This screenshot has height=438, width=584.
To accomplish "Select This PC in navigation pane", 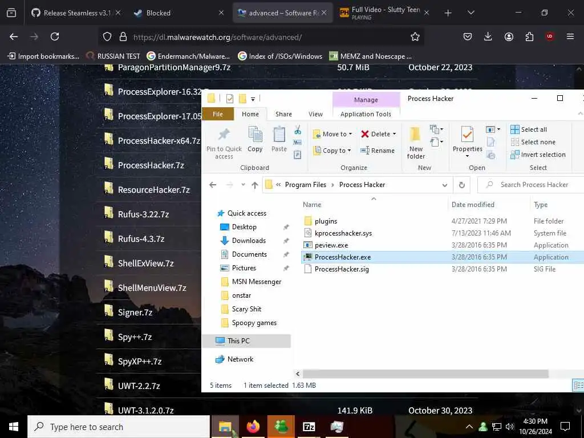I will tap(246, 341).
